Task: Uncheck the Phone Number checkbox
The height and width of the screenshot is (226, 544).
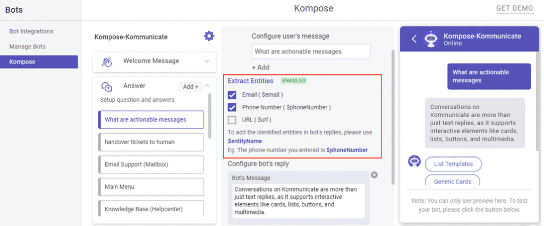Action: click(x=232, y=108)
